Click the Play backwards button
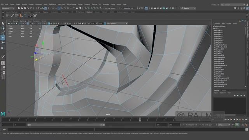The image size is (249, 140). 234,119
